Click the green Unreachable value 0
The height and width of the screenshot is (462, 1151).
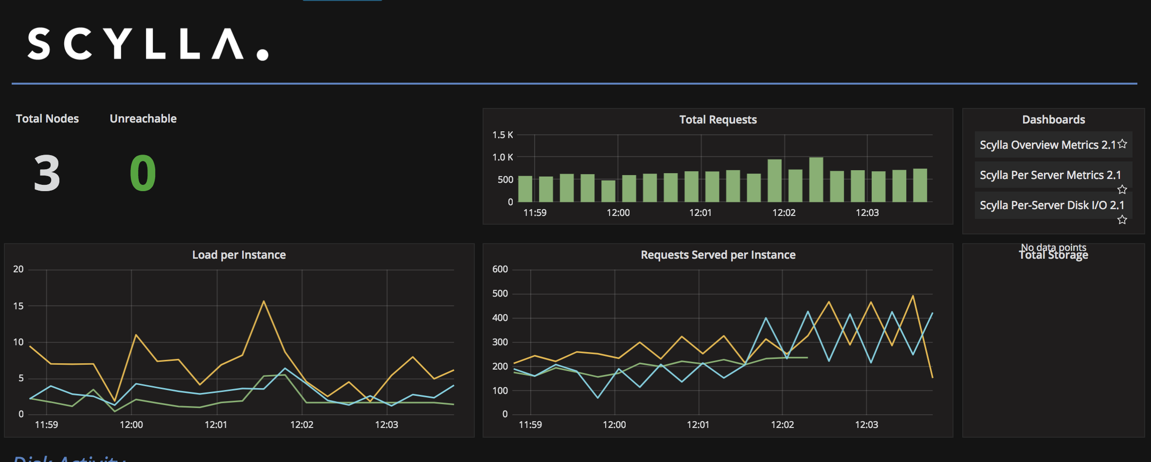[143, 173]
